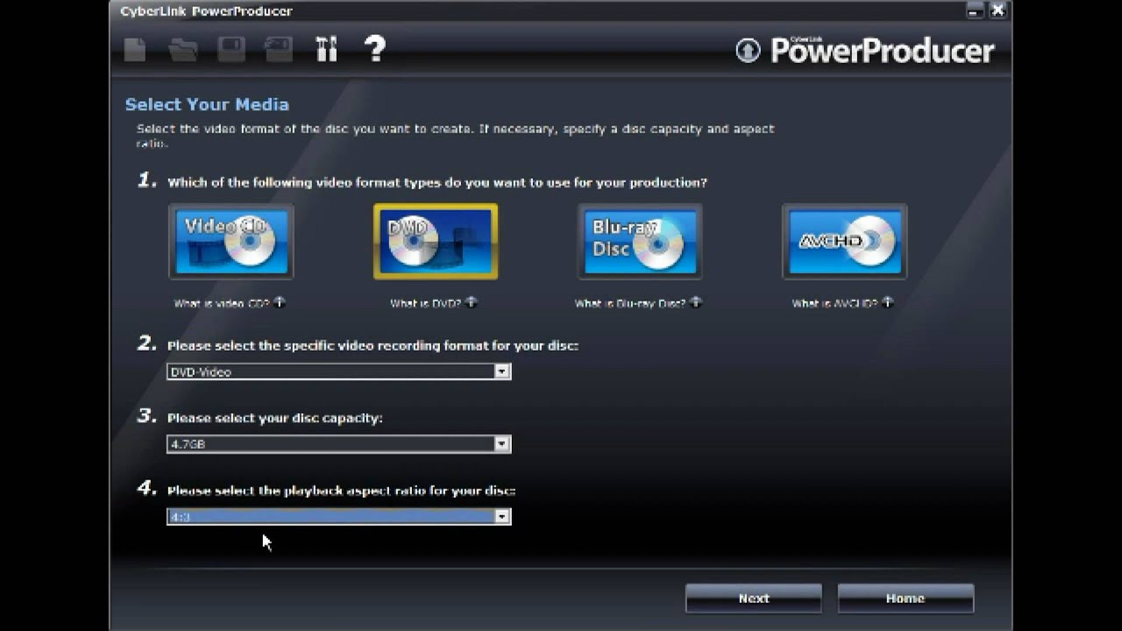Choose the AVCHD format tile
The width and height of the screenshot is (1122, 631).
[x=844, y=242]
